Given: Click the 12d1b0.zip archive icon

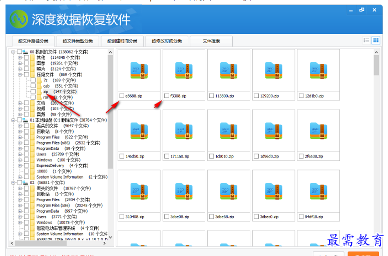Looking at the screenshot, I should (318, 70).
